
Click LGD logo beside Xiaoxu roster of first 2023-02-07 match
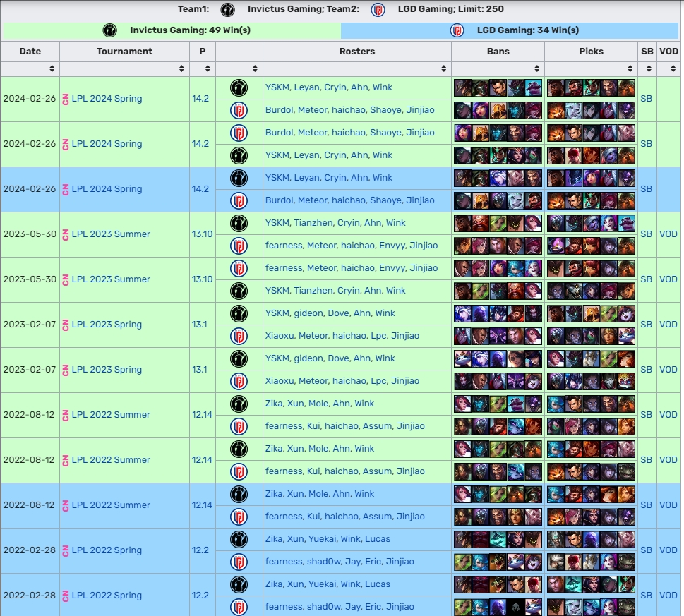click(x=239, y=336)
